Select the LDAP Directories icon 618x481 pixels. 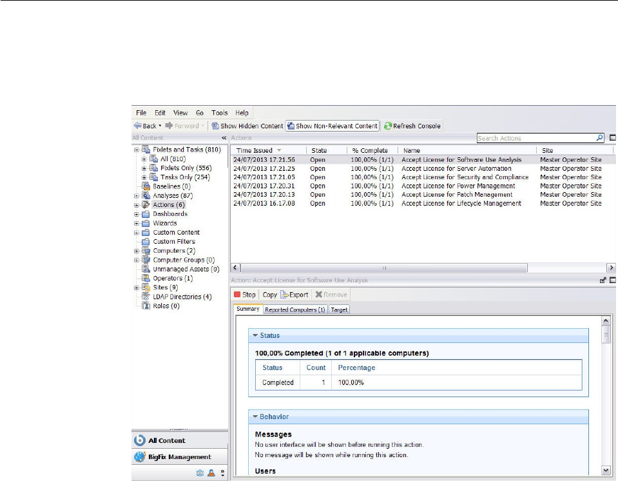(x=146, y=297)
